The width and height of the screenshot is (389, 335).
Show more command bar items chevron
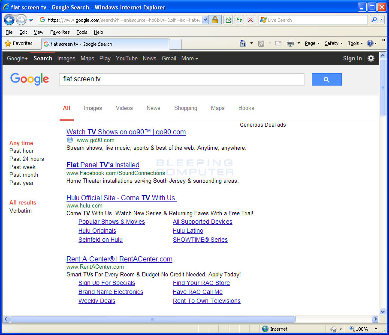(384, 40)
